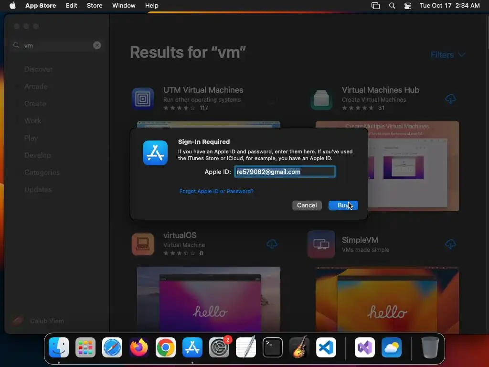This screenshot has width=489, height=367.
Task: Go to Discover in sidebar
Action: 38,69
